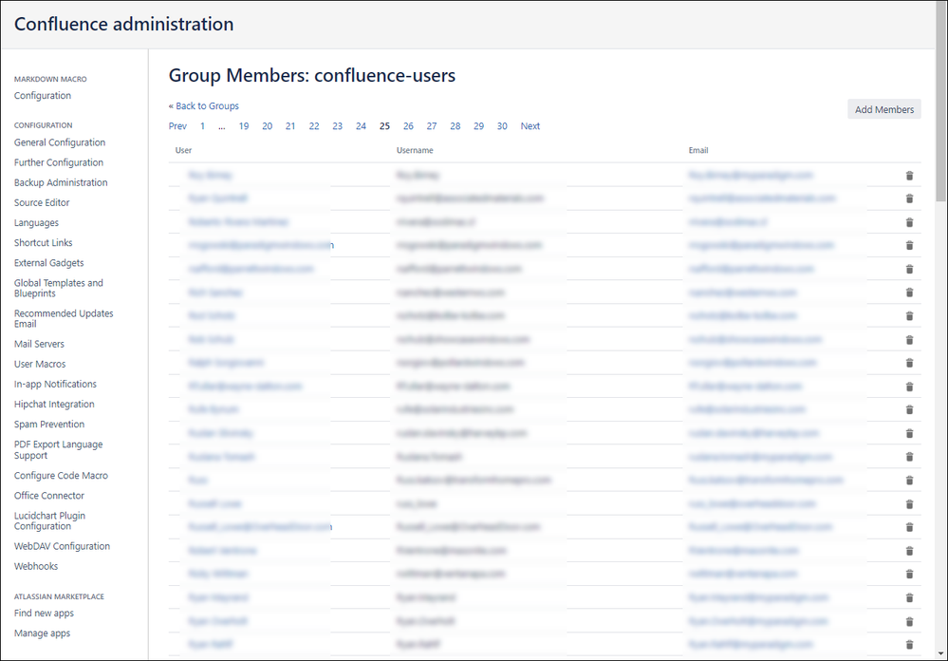Screen dimensions: 948x661
Task: Click Find new apps link
Action: coord(45,614)
